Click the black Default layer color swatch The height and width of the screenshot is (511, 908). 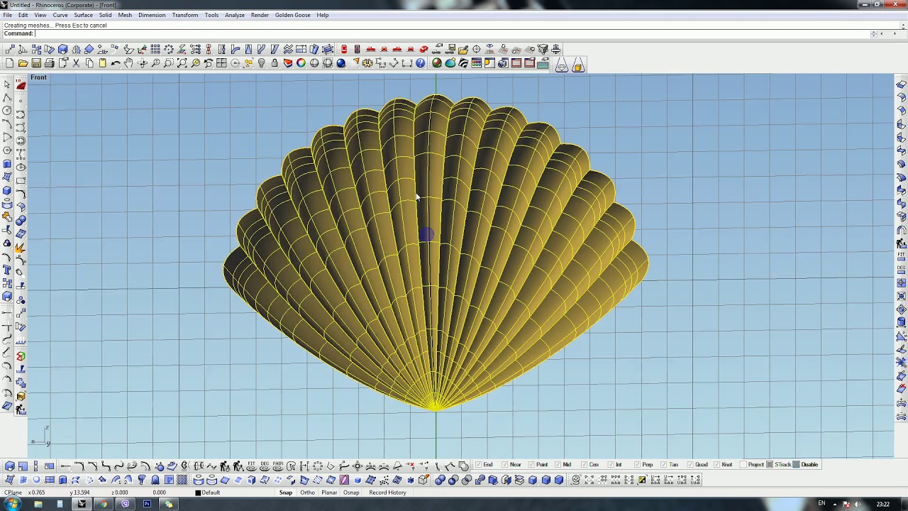pyautogui.click(x=198, y=493)
